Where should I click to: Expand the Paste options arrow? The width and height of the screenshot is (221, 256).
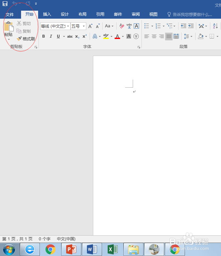(9, 39)
